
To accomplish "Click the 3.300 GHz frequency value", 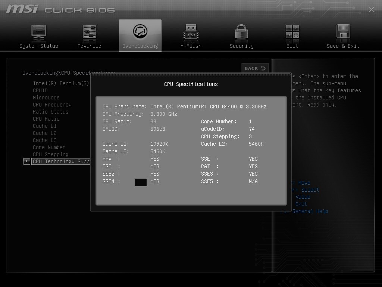I will (163, 114).
